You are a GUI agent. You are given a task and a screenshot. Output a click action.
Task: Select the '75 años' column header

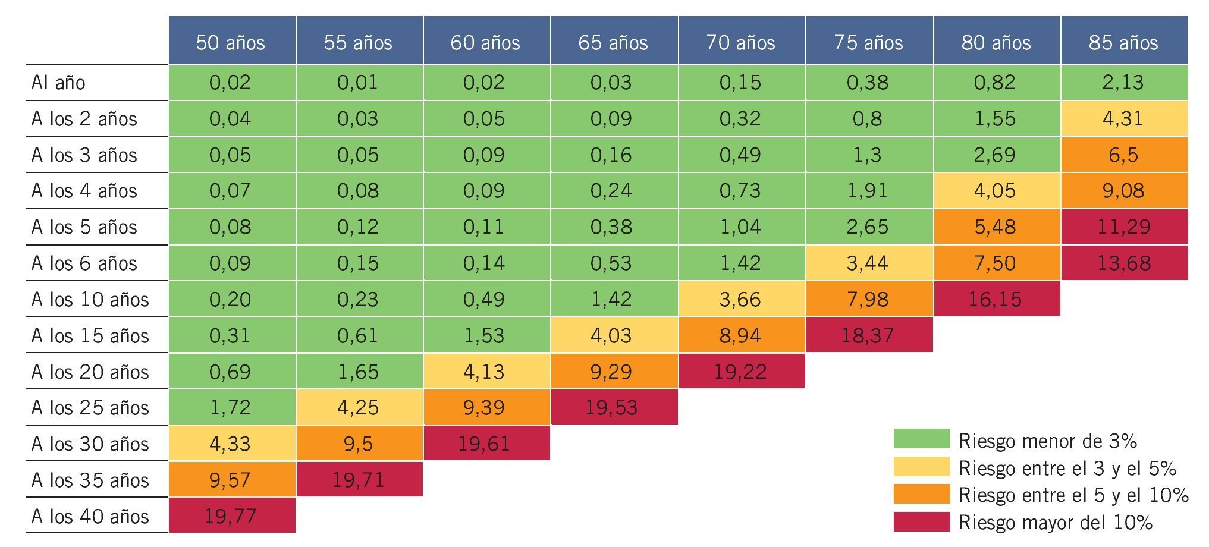[869, 42]
